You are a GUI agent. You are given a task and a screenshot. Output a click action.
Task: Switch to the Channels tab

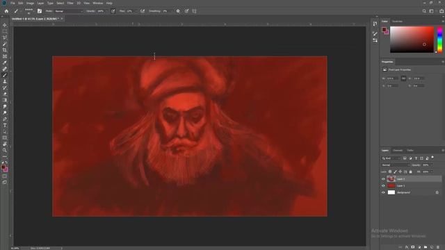pos(398,150)
